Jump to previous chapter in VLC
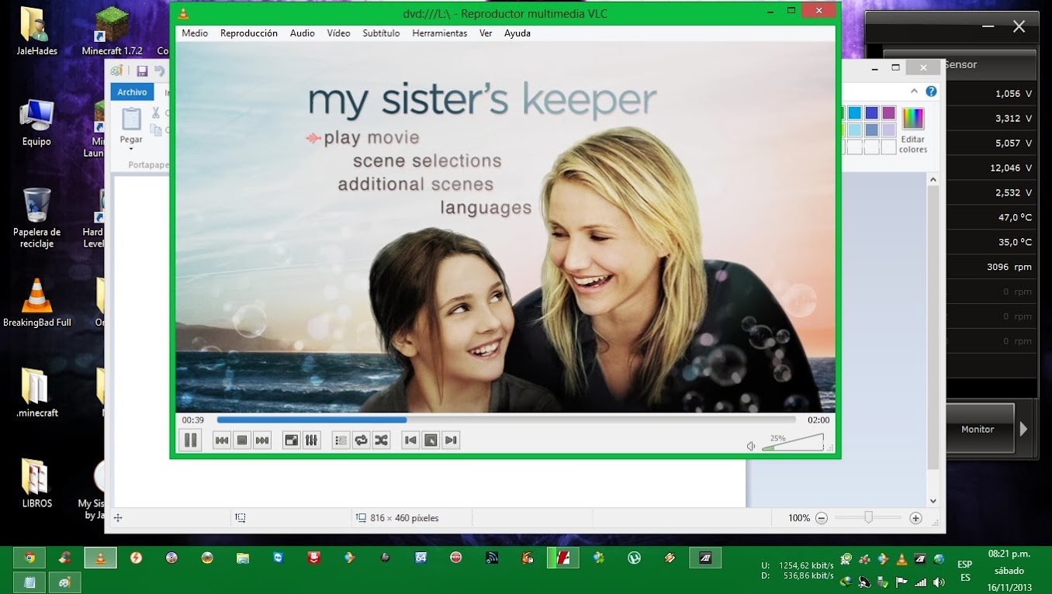1052x594 pixels. (222, 440)
